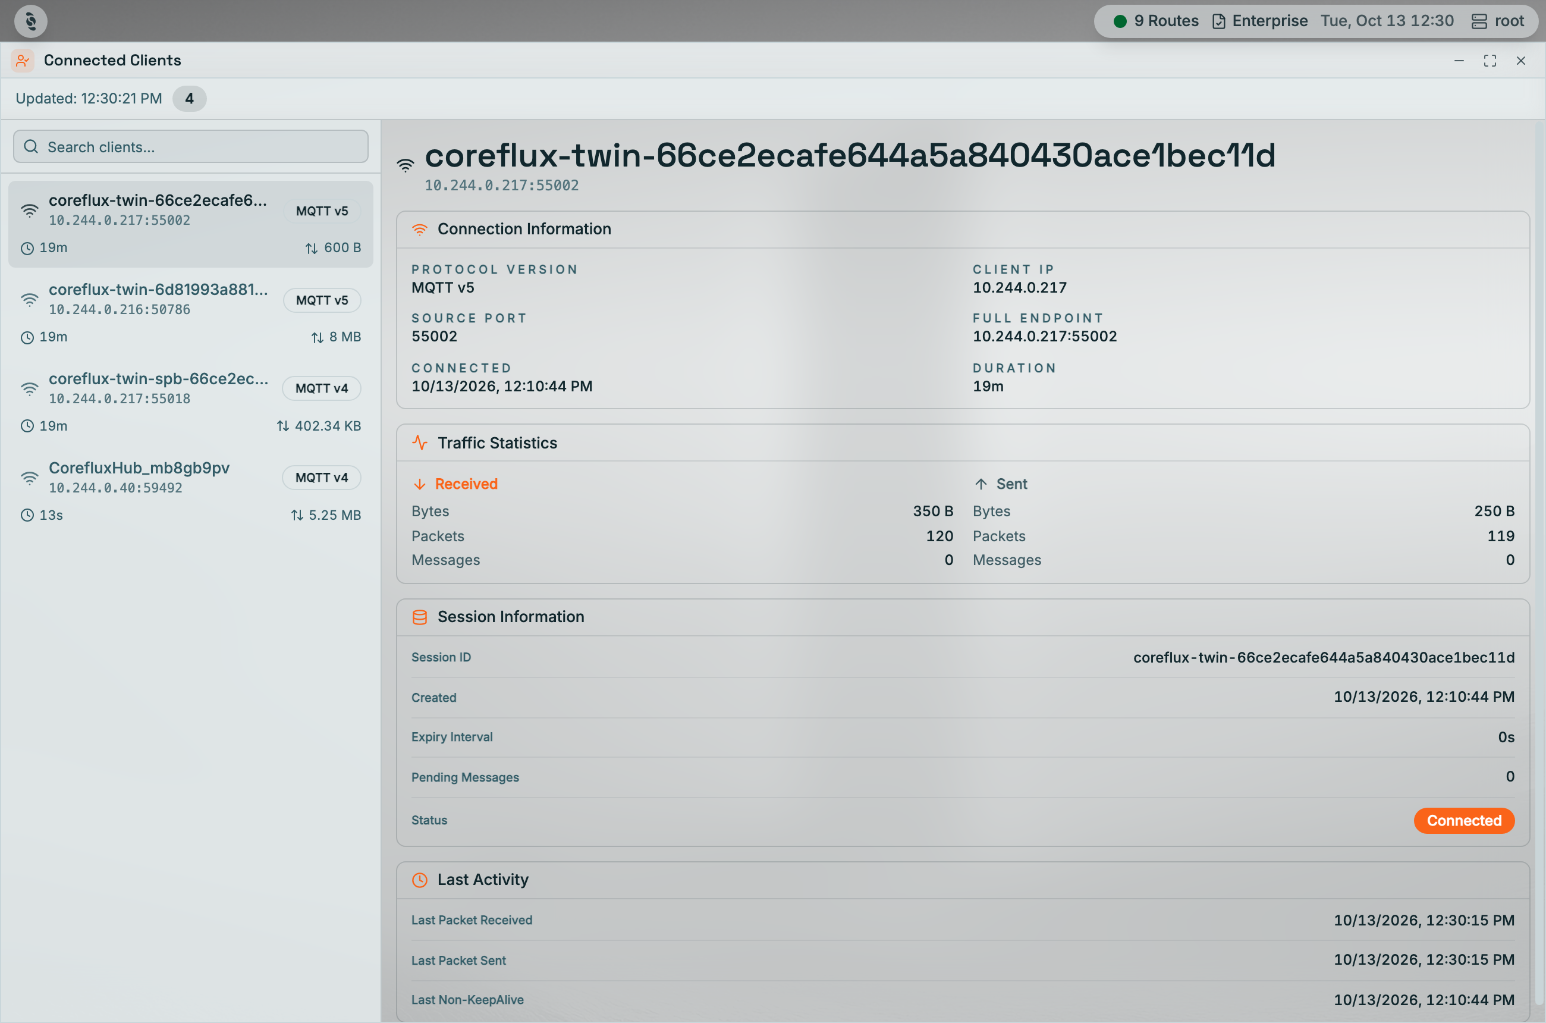
Task: Click the Full Endpoint value 10.244.0.217:55002
Action: tap(1044, 337)
